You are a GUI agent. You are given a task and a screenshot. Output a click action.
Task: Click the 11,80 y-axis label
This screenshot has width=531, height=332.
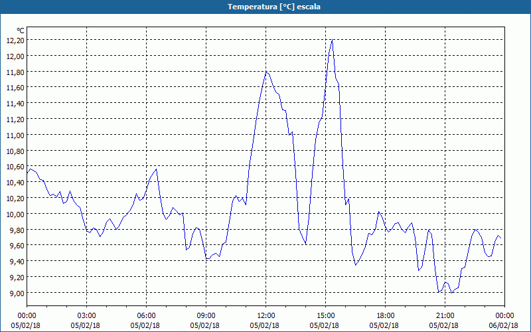tap(15, 72)
